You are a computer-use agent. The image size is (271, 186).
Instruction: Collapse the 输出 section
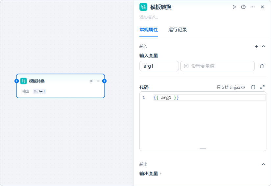(263, 164)
